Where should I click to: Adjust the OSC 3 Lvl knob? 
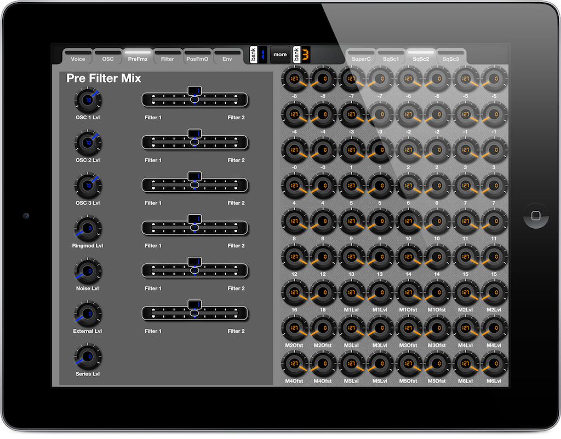[87, 186]
